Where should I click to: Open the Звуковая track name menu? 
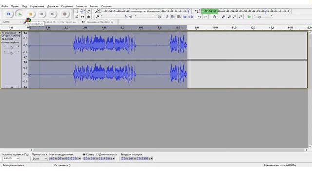tap(13, 33)
